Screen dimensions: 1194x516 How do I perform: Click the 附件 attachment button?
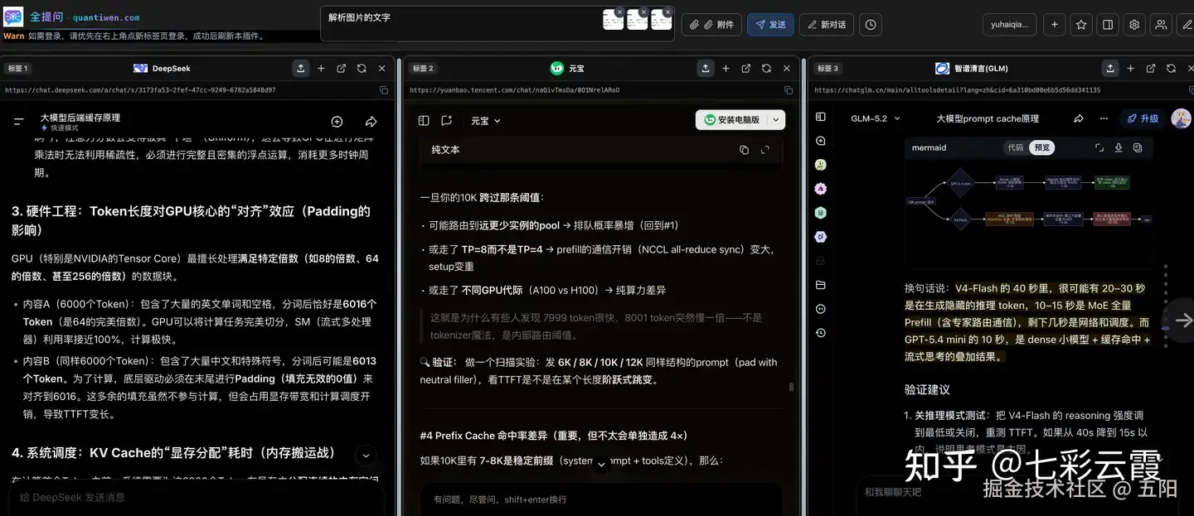[711, 25]
